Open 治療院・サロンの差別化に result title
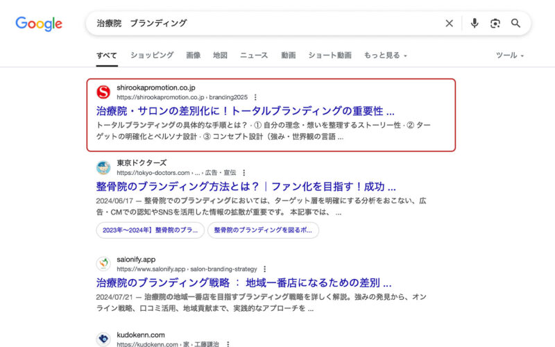 (x=245, y=111)
